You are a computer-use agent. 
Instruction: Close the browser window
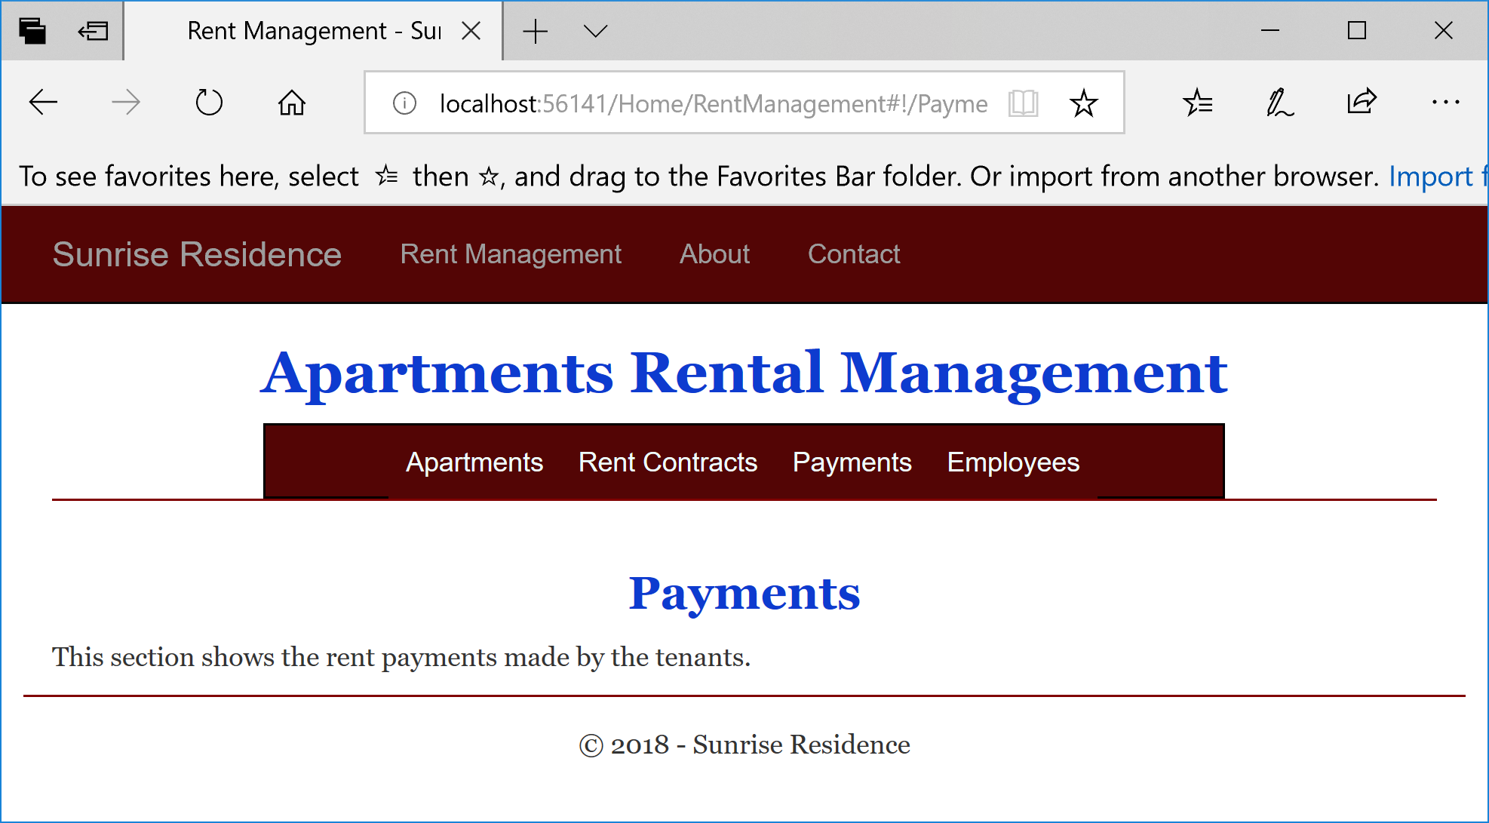[x=1444, y=31]
